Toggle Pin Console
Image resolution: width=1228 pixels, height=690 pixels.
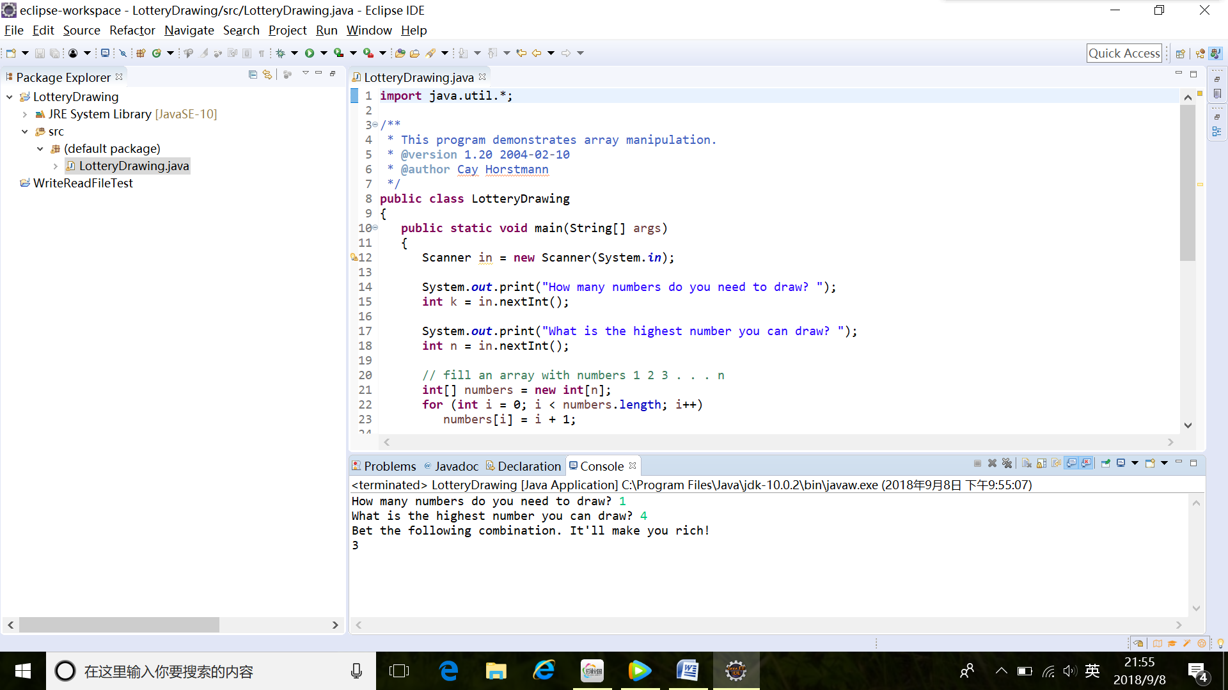(x=1106, y=463)
